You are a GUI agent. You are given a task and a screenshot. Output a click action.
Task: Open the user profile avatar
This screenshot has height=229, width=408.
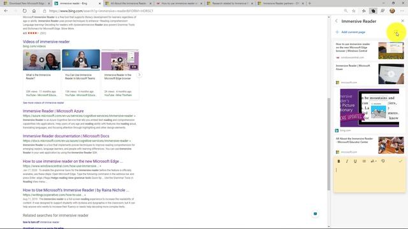(x=392, y=11)
